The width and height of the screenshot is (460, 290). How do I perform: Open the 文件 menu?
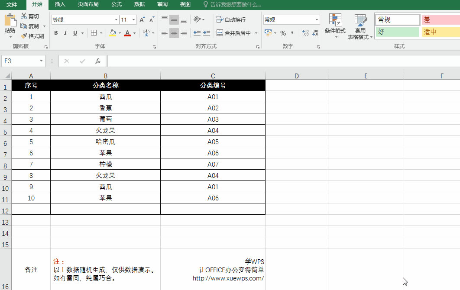coord(12,5)
